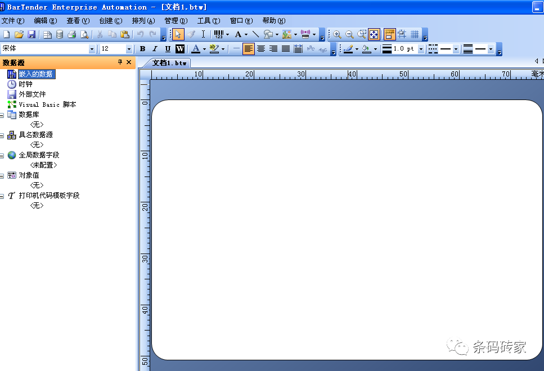
Task: Zoom out of the label view
Action: pos(349,34)
